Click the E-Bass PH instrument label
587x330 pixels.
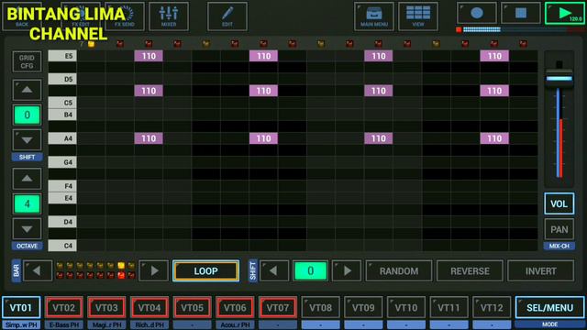click(64, 324)
